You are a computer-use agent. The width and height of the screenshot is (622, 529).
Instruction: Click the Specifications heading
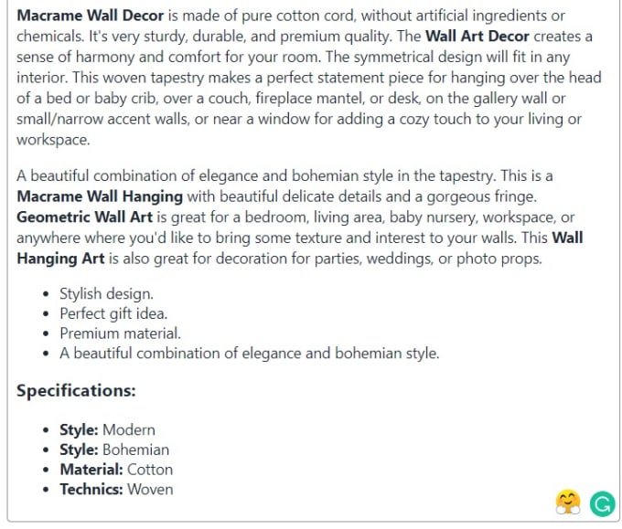tap(76, 390)
